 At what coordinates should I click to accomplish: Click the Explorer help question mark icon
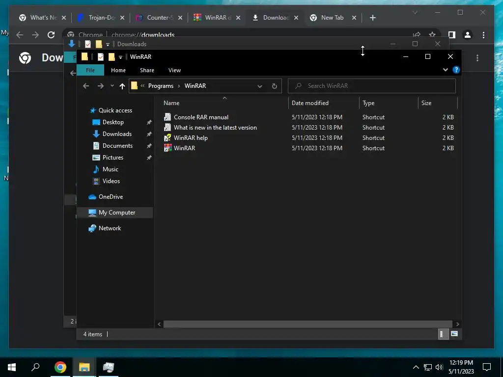pos(456,70)
